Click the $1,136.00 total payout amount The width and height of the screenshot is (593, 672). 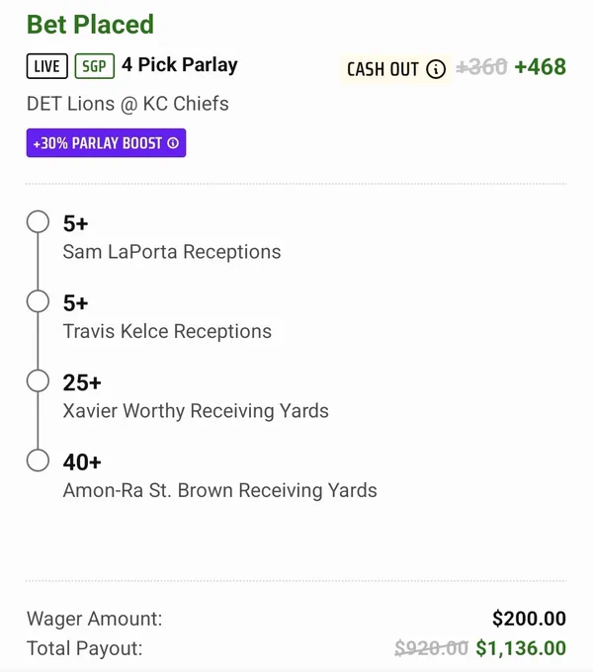[x=521, y=648]
